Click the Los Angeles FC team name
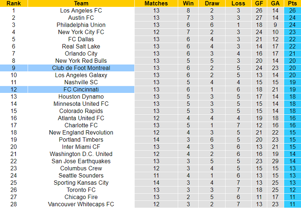This screenshot has height=208, width=301. point(81,10)
